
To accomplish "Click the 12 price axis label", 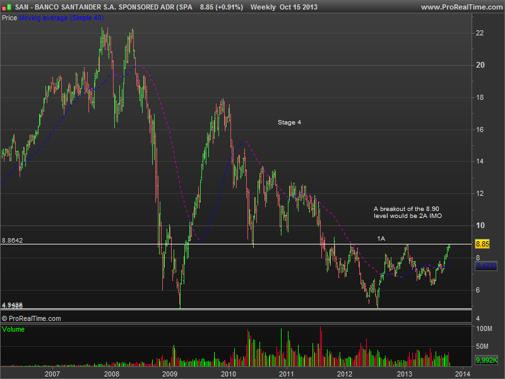I will tap(480, 193).
